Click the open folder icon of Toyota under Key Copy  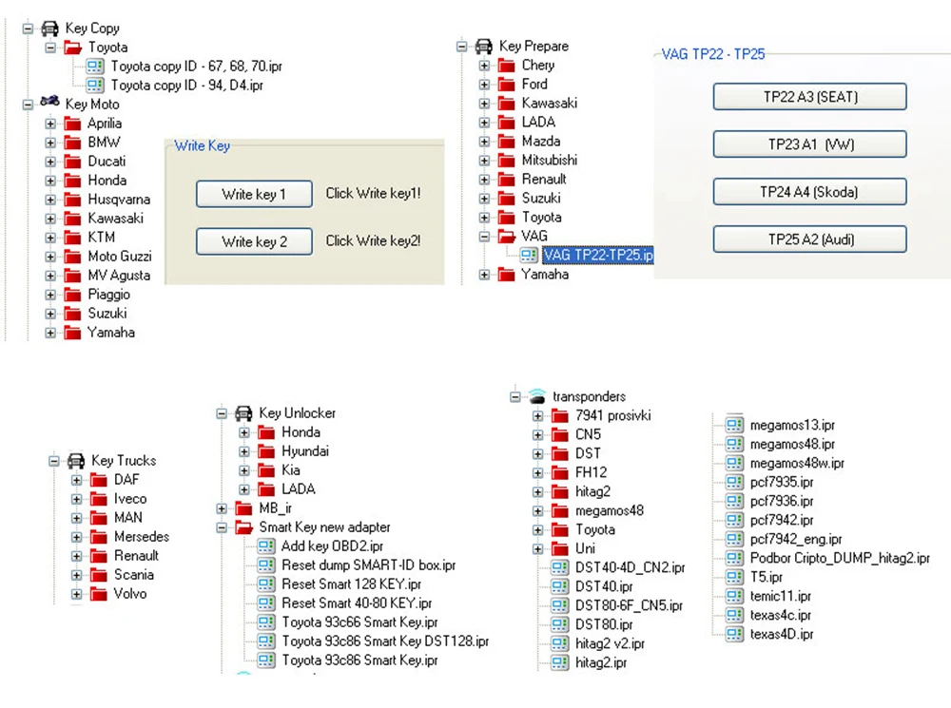click(x=73, y=48)
